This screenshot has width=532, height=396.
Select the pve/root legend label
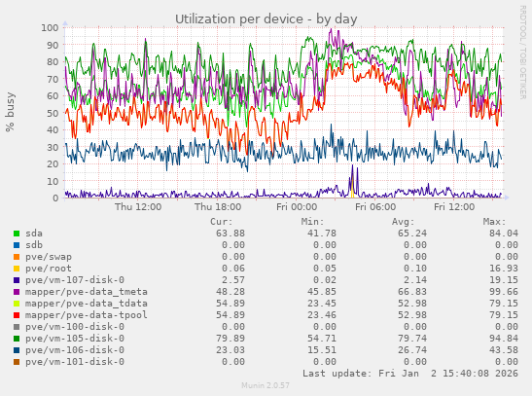tap(49, 269)
